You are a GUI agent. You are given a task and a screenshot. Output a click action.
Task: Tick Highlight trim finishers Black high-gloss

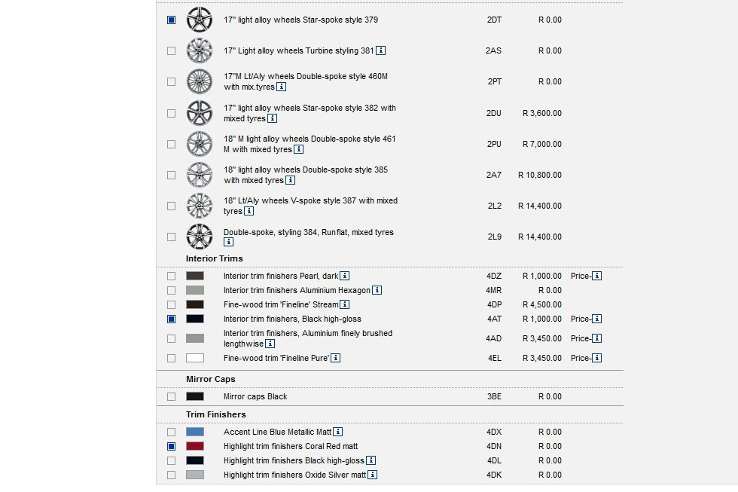171,460
